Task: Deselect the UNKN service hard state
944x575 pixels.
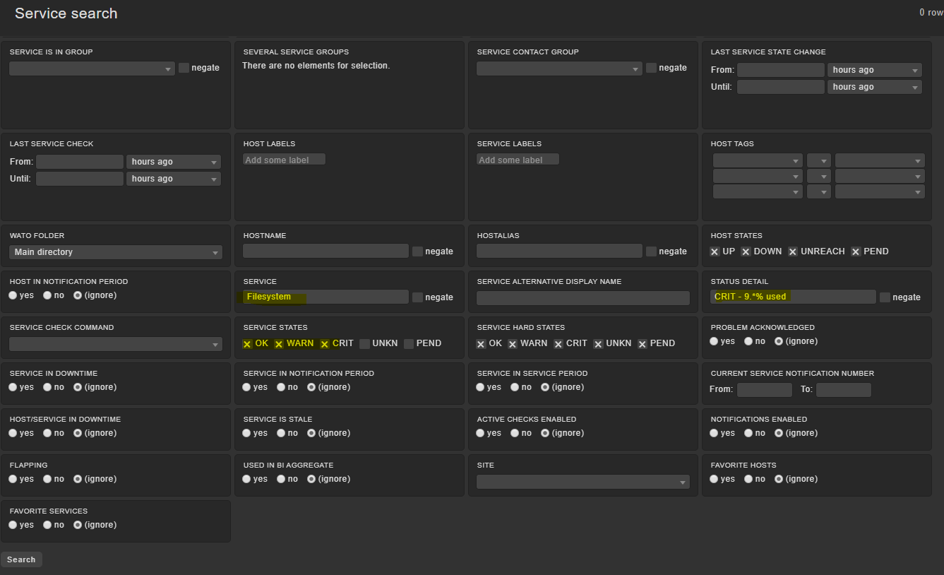Action: click(598, 343)
